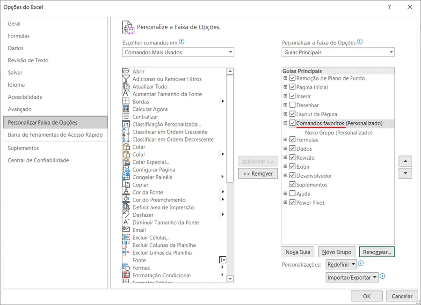Open the Comandos Mais Usados dropdown
This screenshot has height=305, width=421.
click(178, 52)
